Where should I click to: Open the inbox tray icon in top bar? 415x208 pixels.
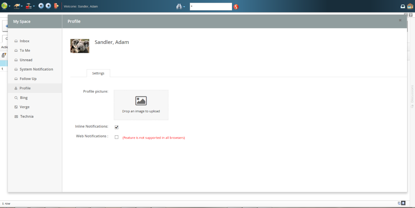[x=403, y=6]
